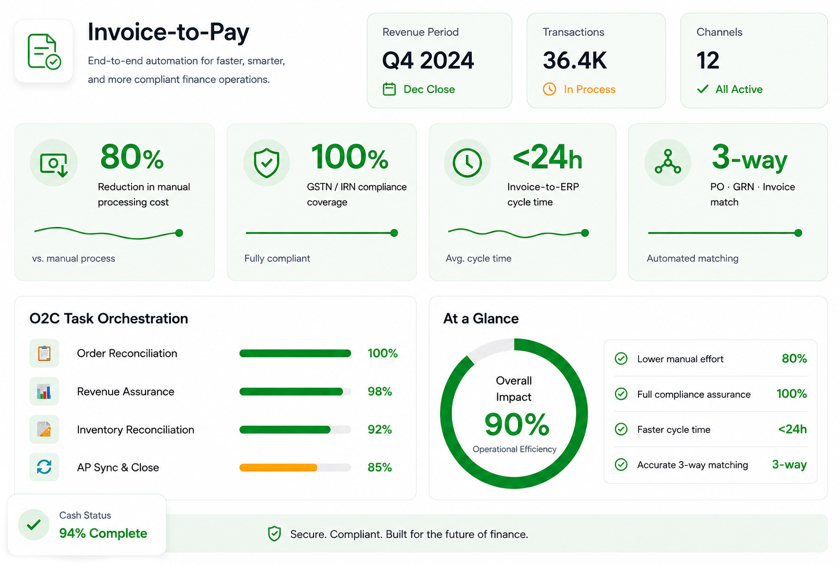Click the <24h cycle time value
Viewport: 839px width, 565px height.
[547, 157]
